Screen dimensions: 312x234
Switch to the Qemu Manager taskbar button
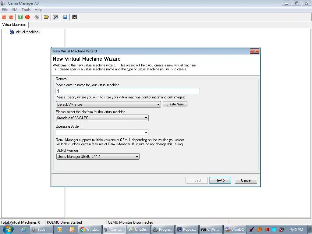(x=114, y=229)
